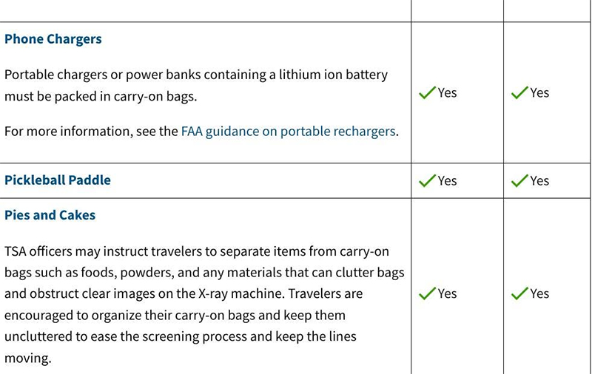Open the Phone Chargers heading link

(53, 39)
